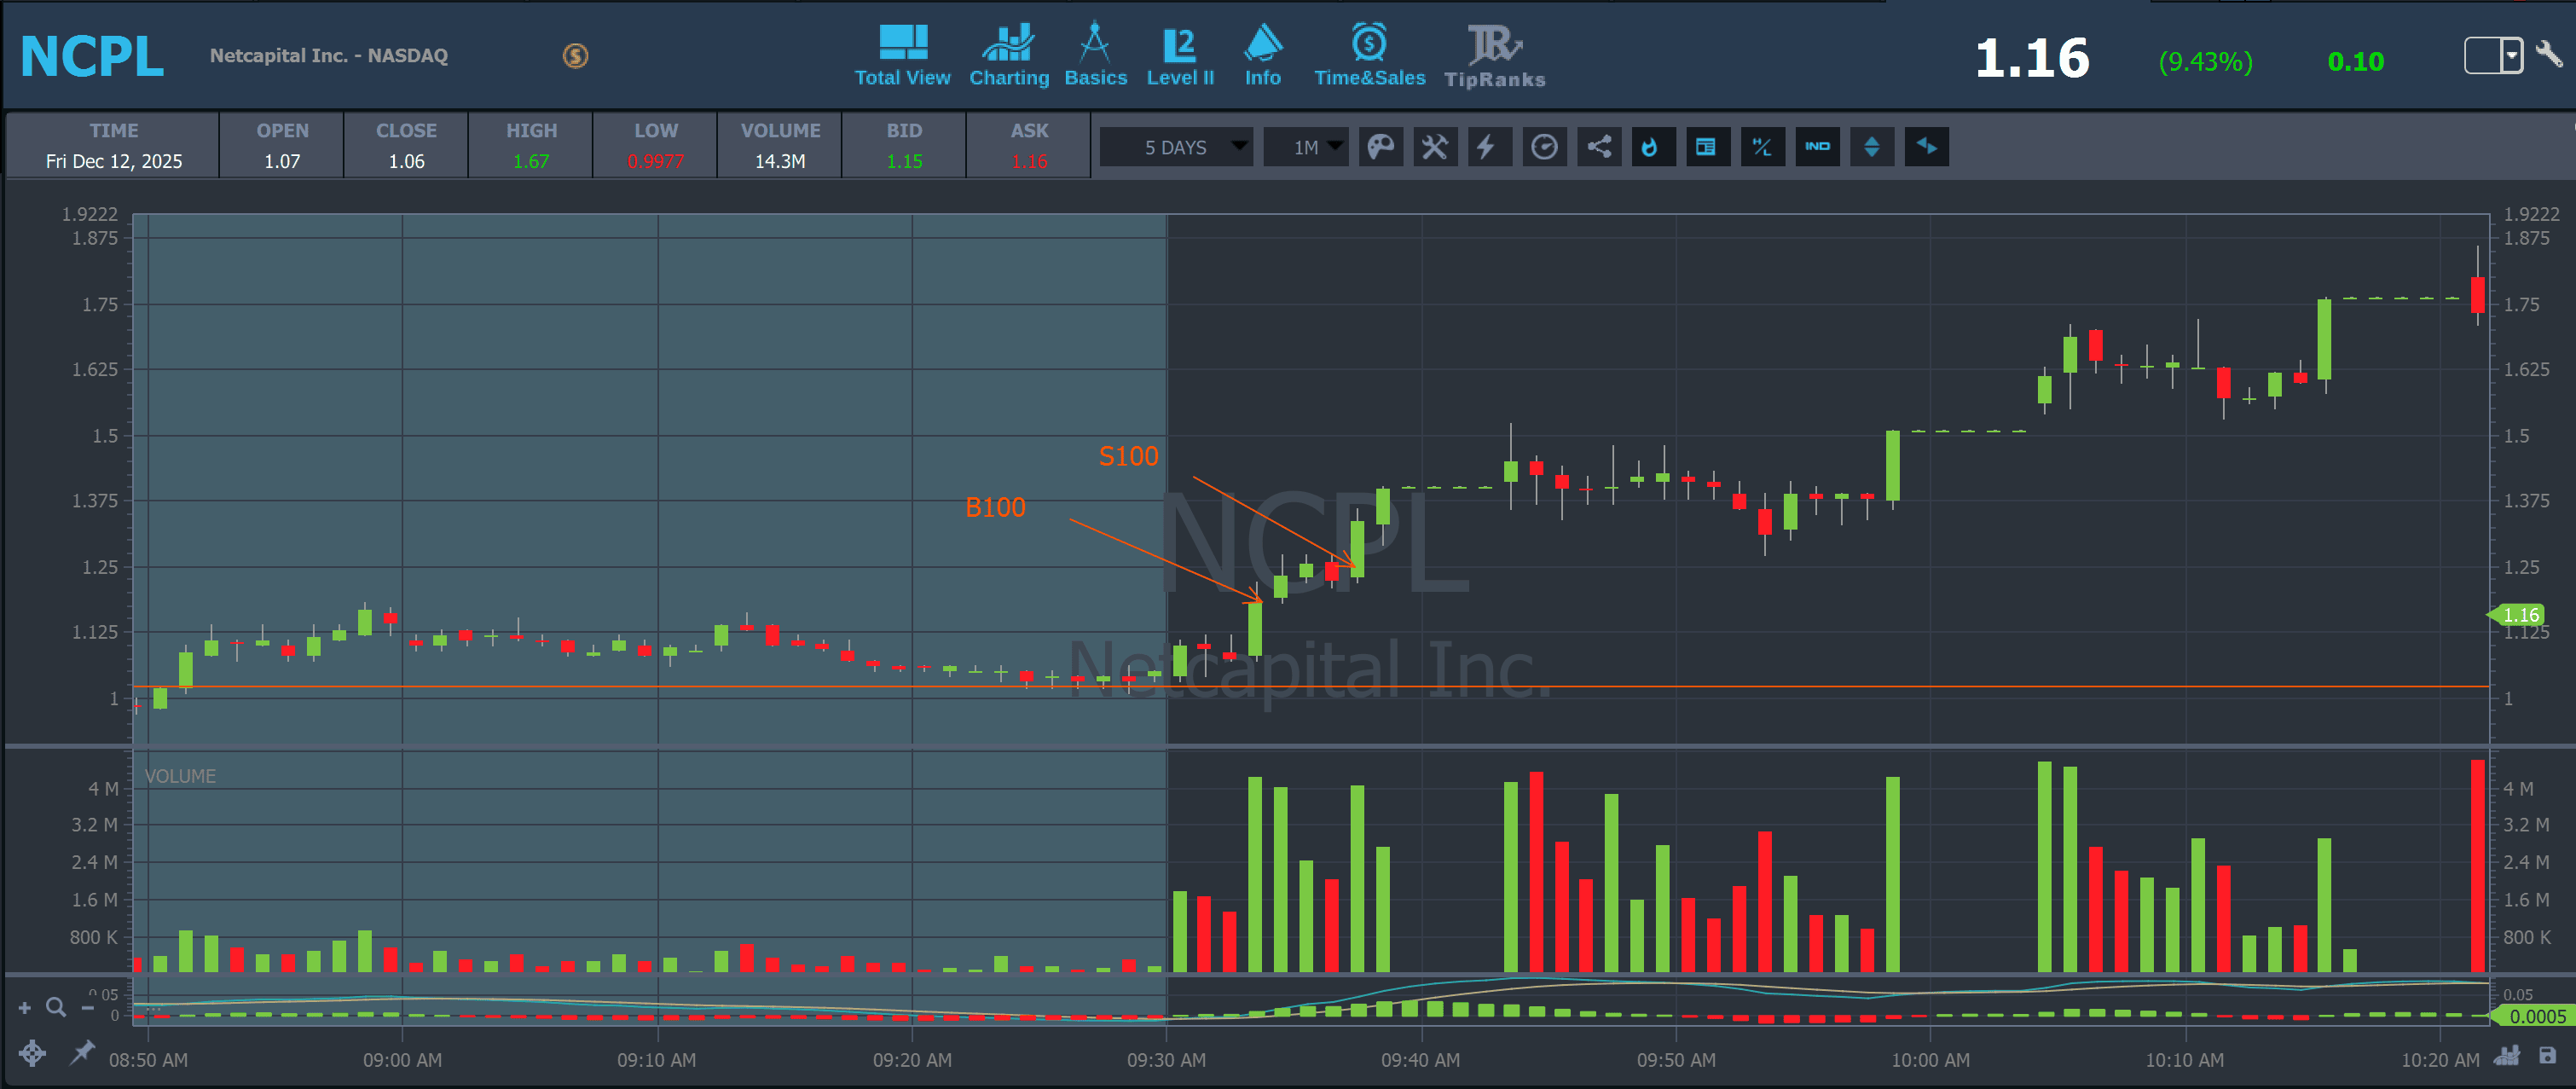
Task: Click the TipRanks link
Action: 1494,57
